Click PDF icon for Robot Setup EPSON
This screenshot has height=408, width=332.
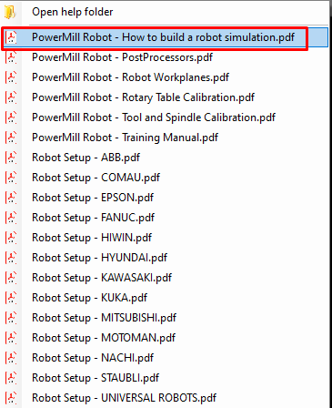tap(11, 198)
